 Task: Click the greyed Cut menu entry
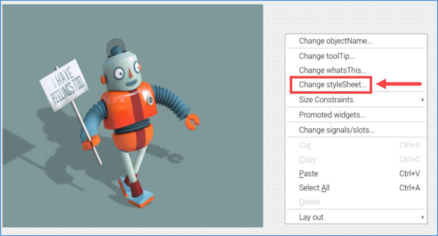(x=356, y=145)
